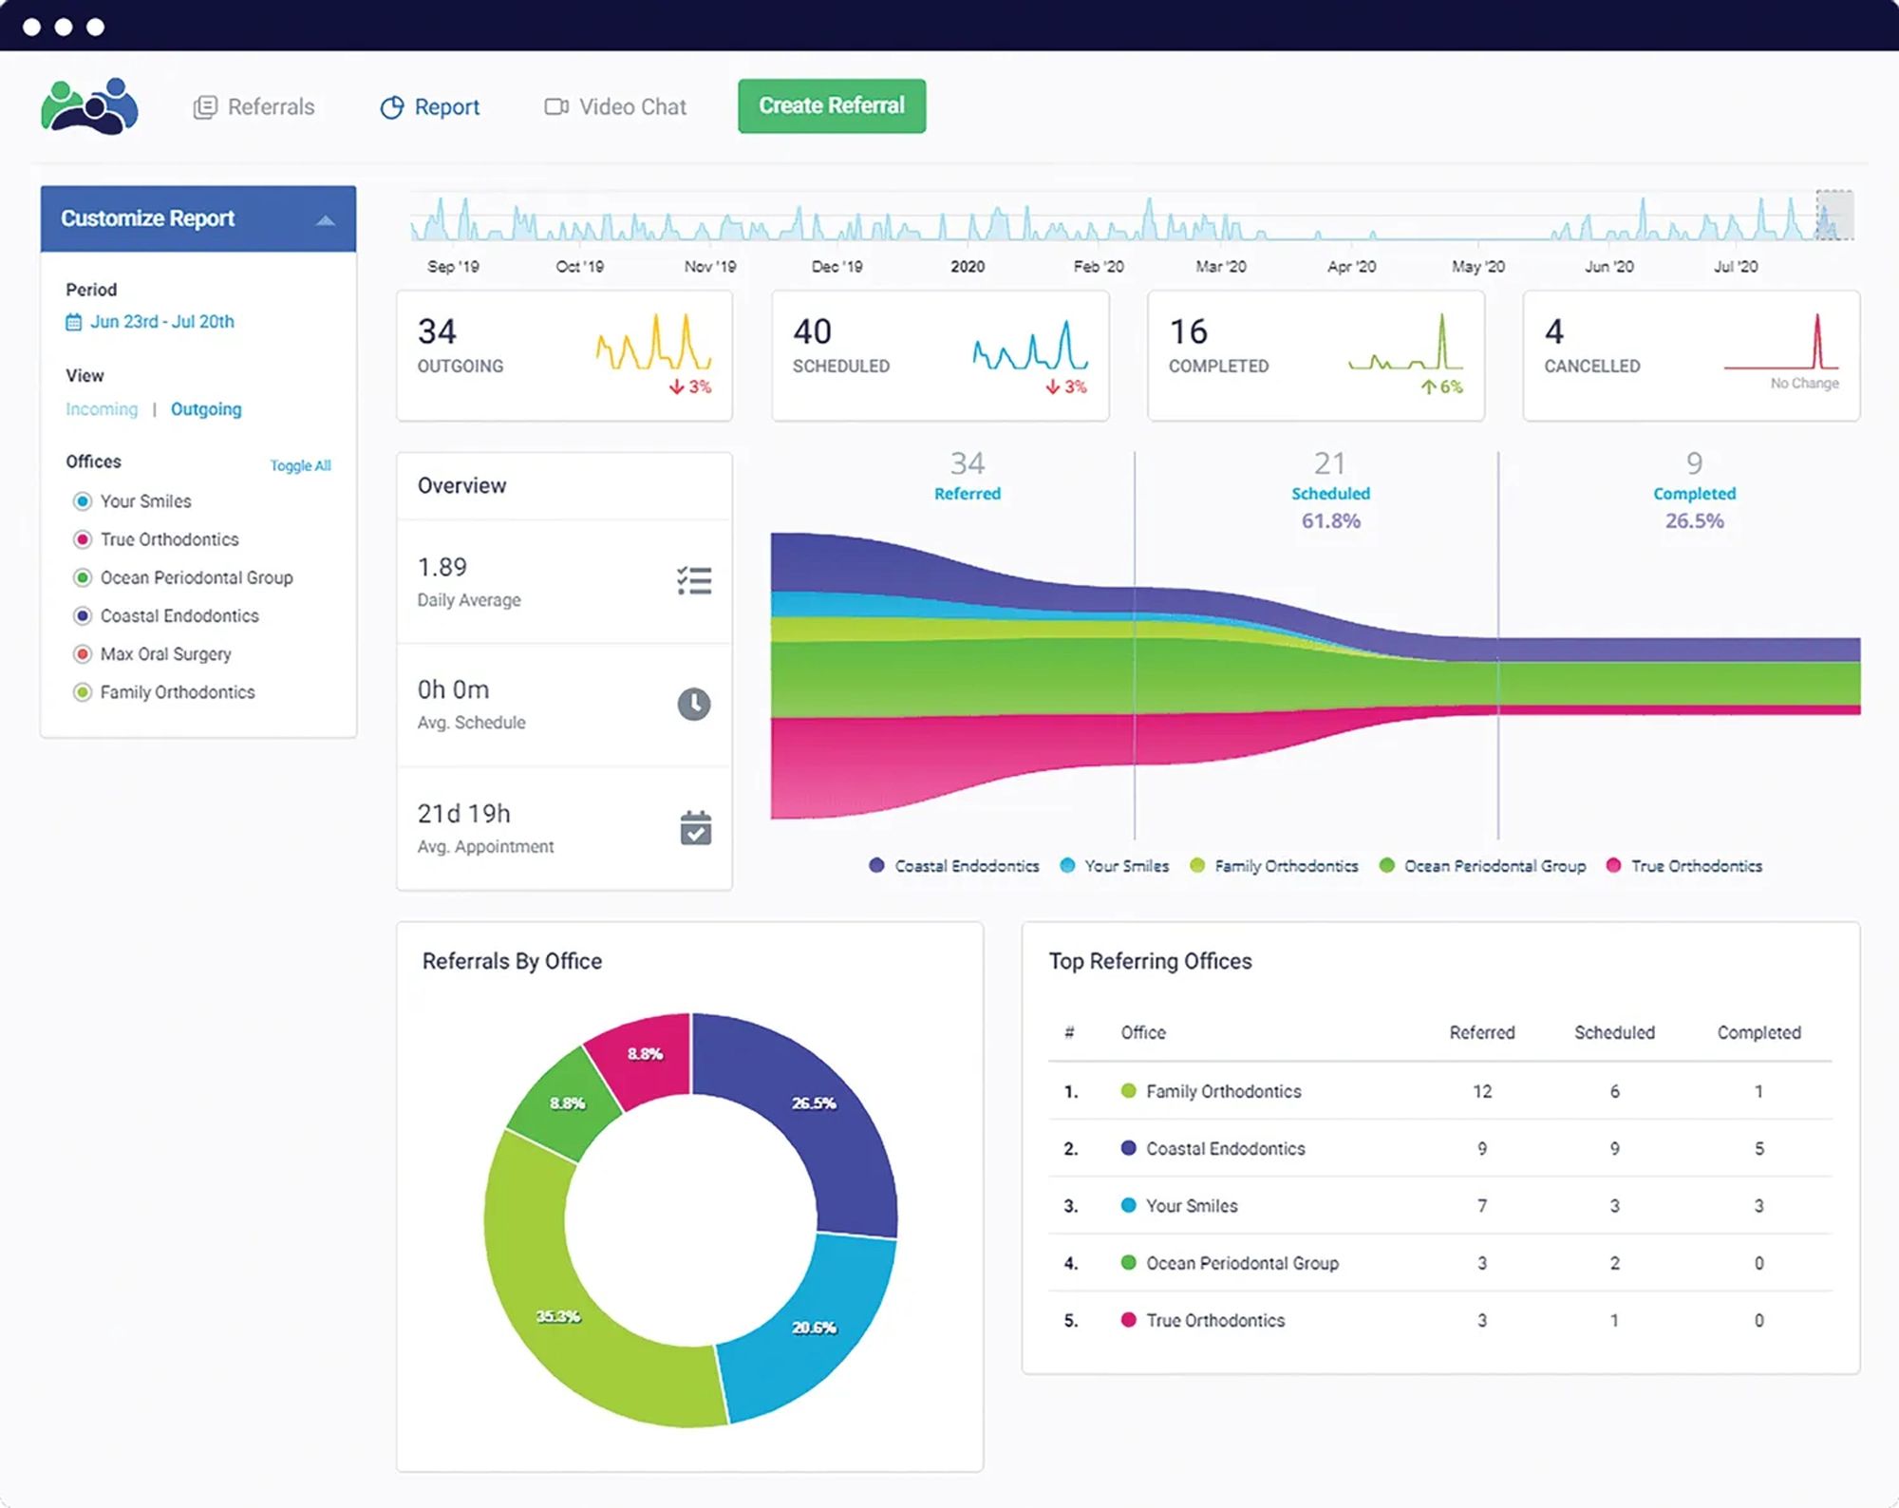This screenshot has height=1508, width=1899.
Task: Click the timeline range selector handle
Action: [x=1833, y=216]
